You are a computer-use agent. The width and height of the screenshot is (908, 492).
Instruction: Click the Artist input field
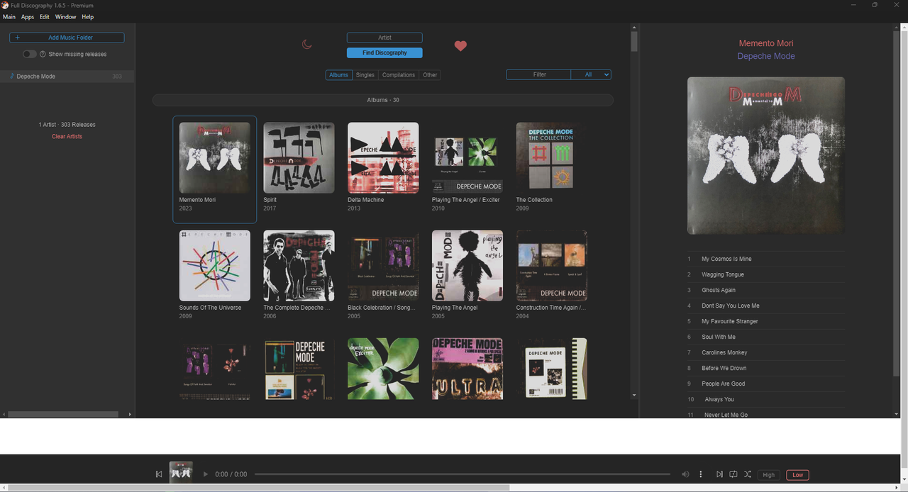click(384, 38)
